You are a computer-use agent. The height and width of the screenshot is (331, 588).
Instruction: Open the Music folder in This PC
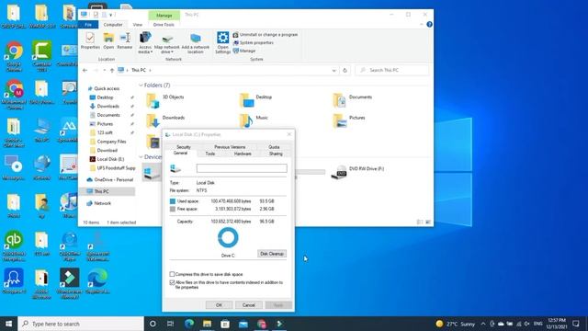254,120
